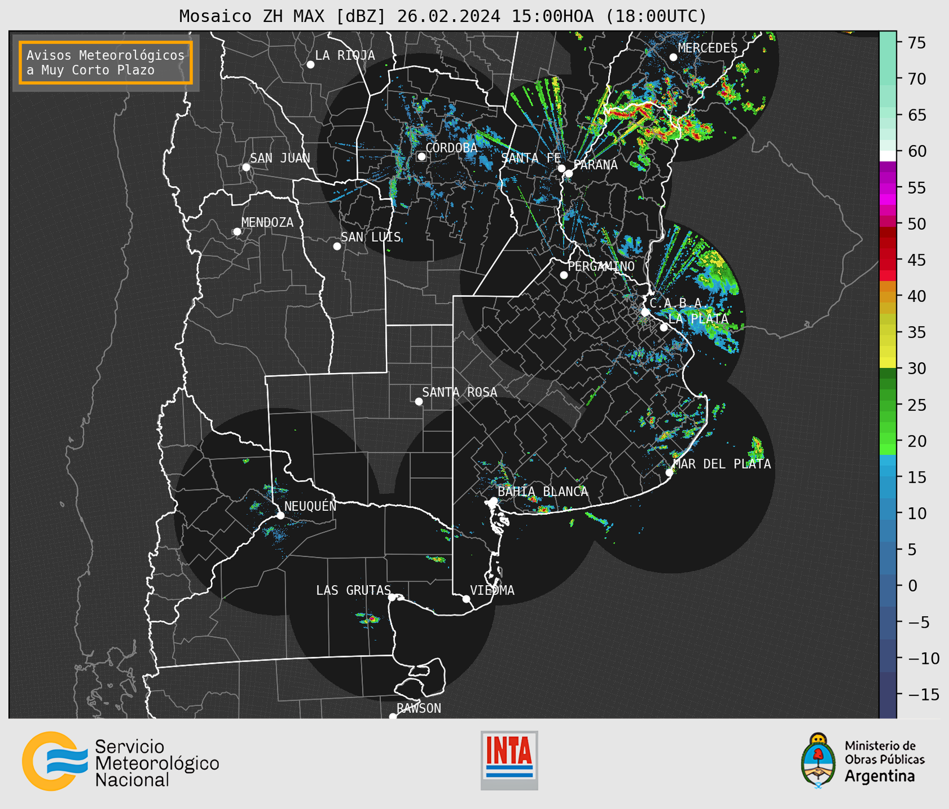The width and height of the screenshot is (949, 809).
Task: Click the BAHÍA BLANCA marker dot
Action: point(493,501)
